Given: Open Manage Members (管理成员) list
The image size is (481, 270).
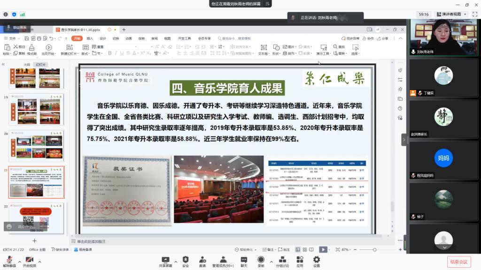Looking at the screenshot, I should tap(223, 261).
